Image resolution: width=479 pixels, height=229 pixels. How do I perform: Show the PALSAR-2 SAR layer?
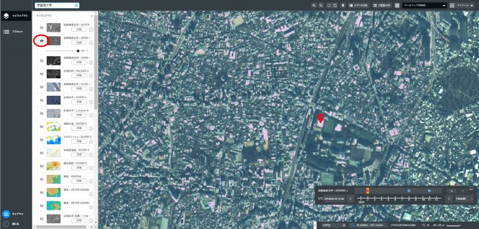[x=42, y=74]
